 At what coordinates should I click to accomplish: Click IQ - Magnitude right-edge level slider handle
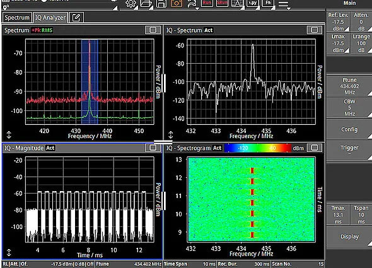click(x=163, y=201)
